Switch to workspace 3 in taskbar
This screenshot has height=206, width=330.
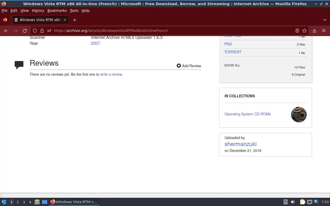pos(24,202)
